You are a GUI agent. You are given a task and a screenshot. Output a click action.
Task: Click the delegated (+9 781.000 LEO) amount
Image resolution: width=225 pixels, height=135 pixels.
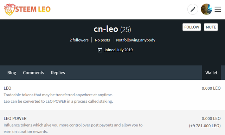coord(205,126)
